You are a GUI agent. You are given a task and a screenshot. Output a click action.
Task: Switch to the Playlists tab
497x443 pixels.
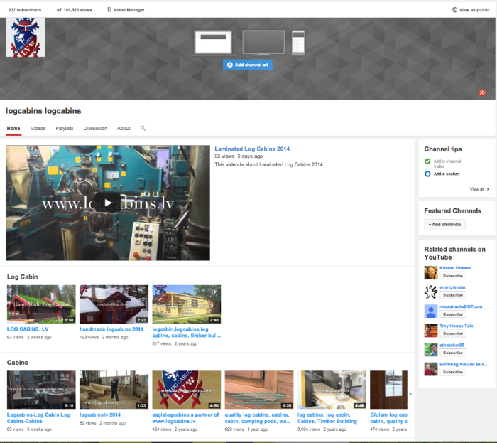tap(65, 128)
